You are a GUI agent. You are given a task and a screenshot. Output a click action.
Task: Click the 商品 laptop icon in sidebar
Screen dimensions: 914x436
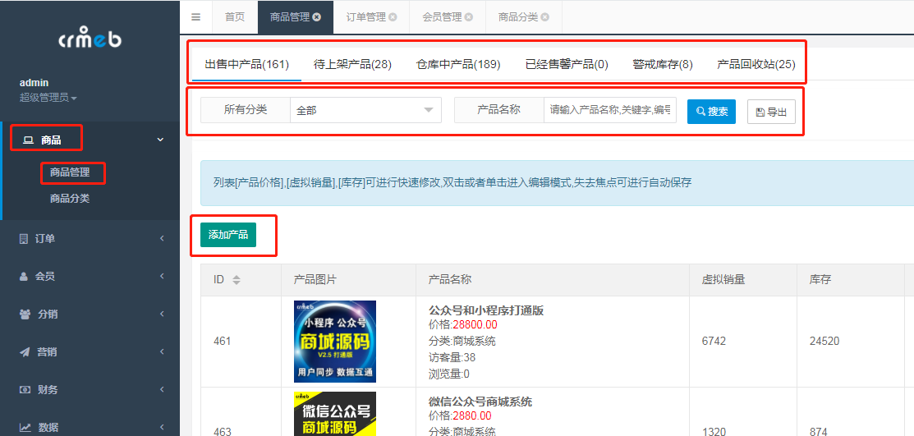coord(27,140)
